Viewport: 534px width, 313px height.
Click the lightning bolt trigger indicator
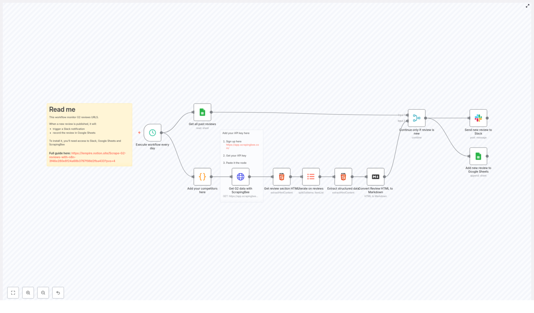[139, 132]
